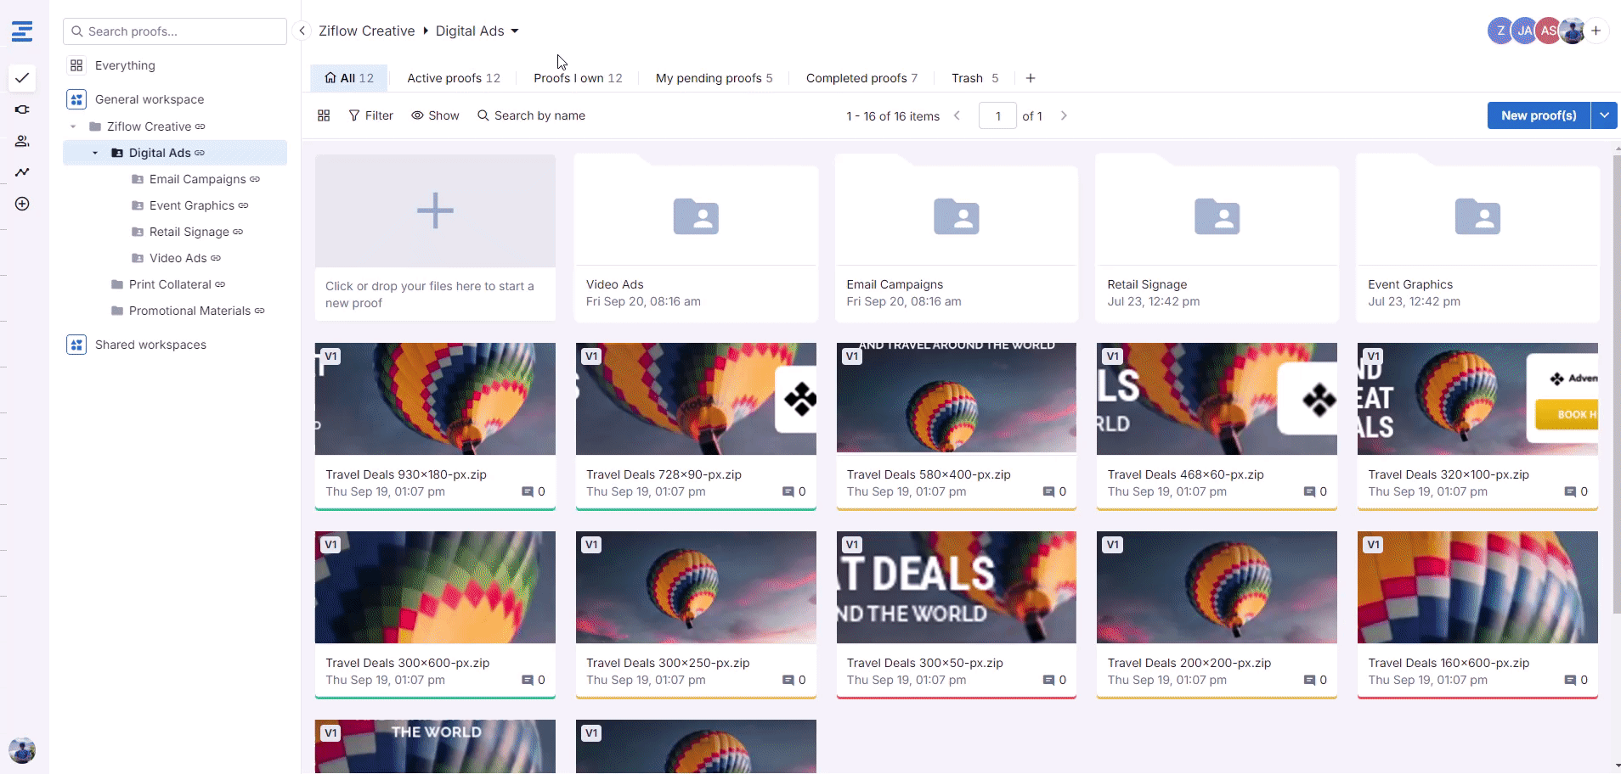The width and height of the screenshot is (1621, 774).
Task: Click the JA member avatar
Action: point(1524,31)
